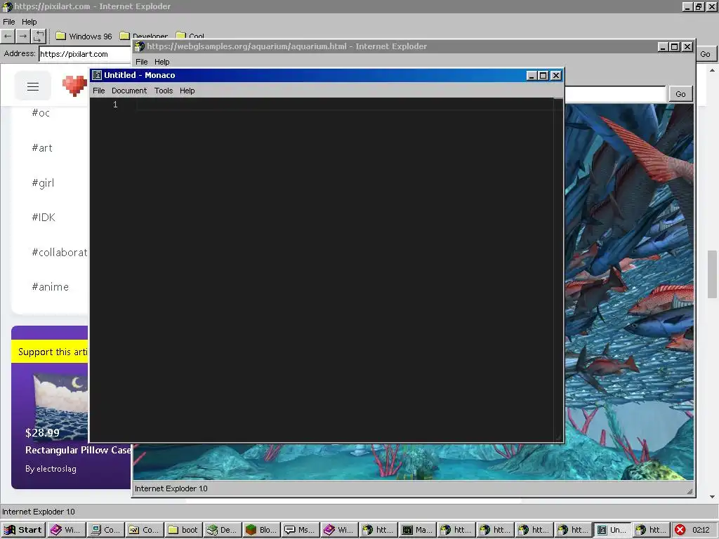
Task: Click line number 1 in Monaco gutter
Action: (115, 105)
